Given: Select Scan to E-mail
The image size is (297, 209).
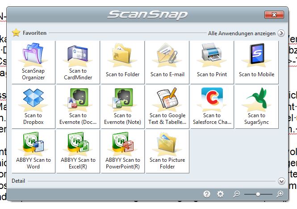Looking at the screenshot, I should click(167, 62).
